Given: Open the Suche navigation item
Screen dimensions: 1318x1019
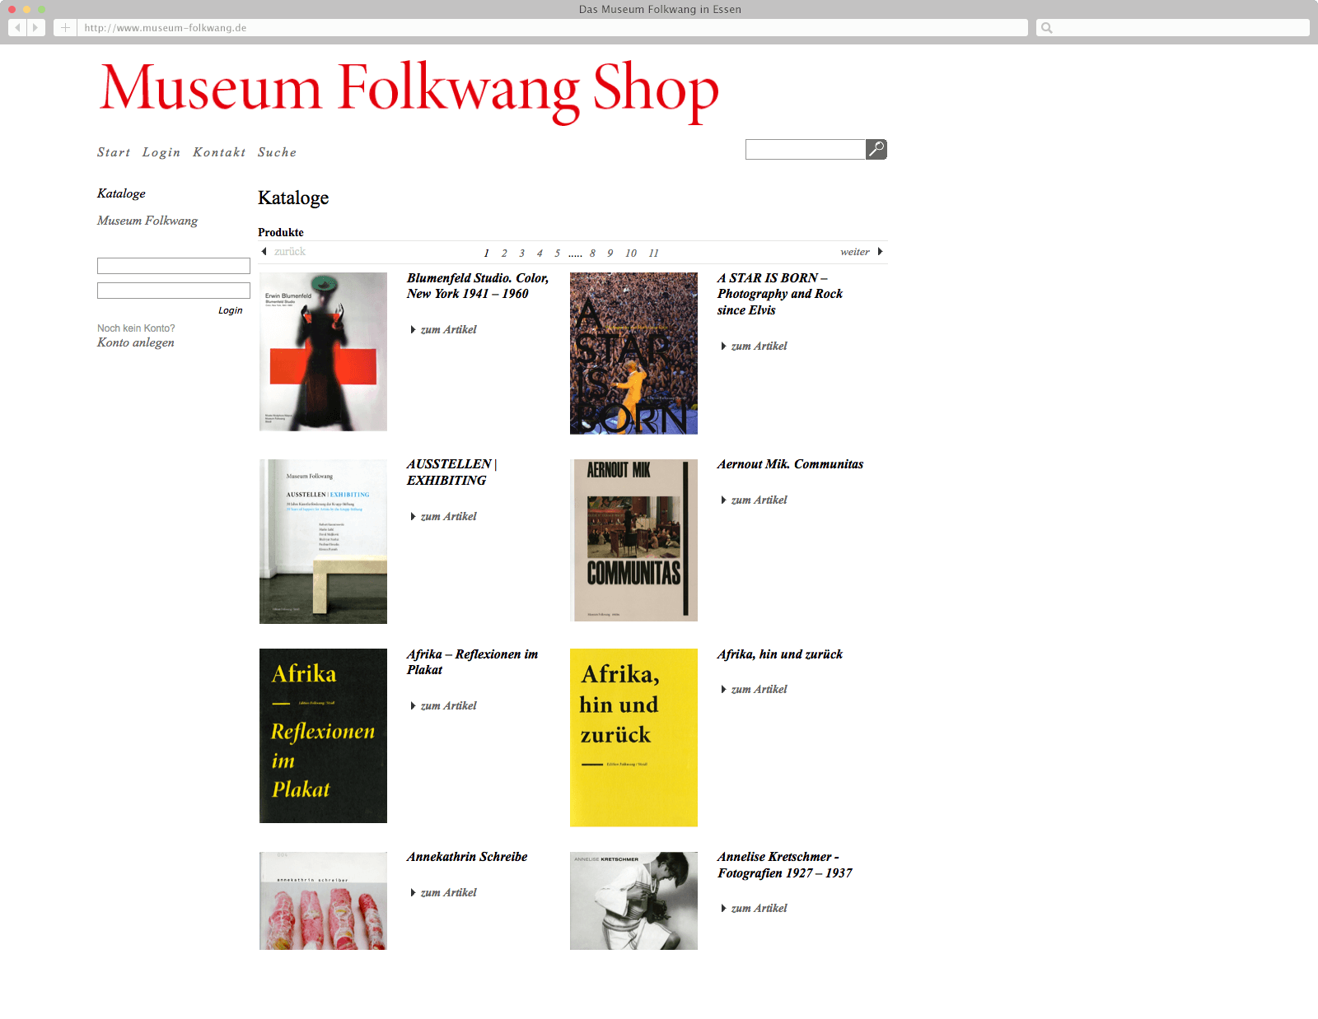Looking at the screenshot, I should [x=277, y=152].
